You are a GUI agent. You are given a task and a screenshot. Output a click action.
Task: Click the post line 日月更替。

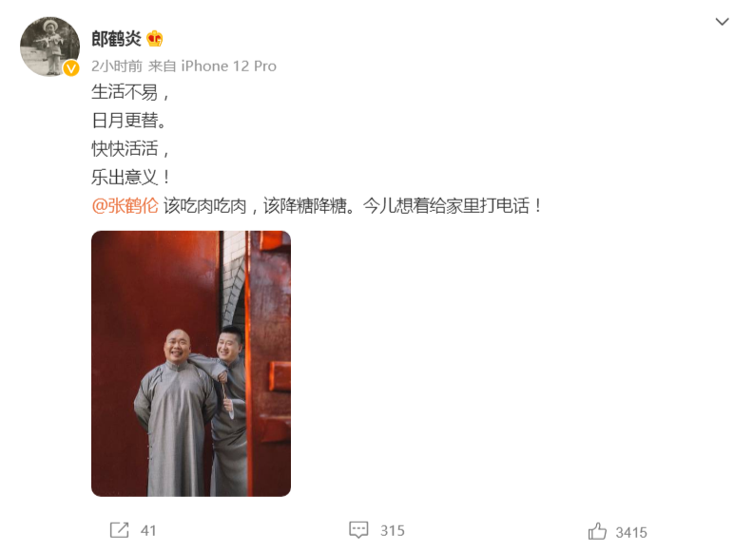(129, 121)
